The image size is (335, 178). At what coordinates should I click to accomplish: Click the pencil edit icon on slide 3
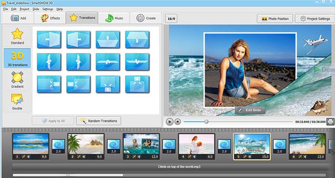(x=134, y=157)
